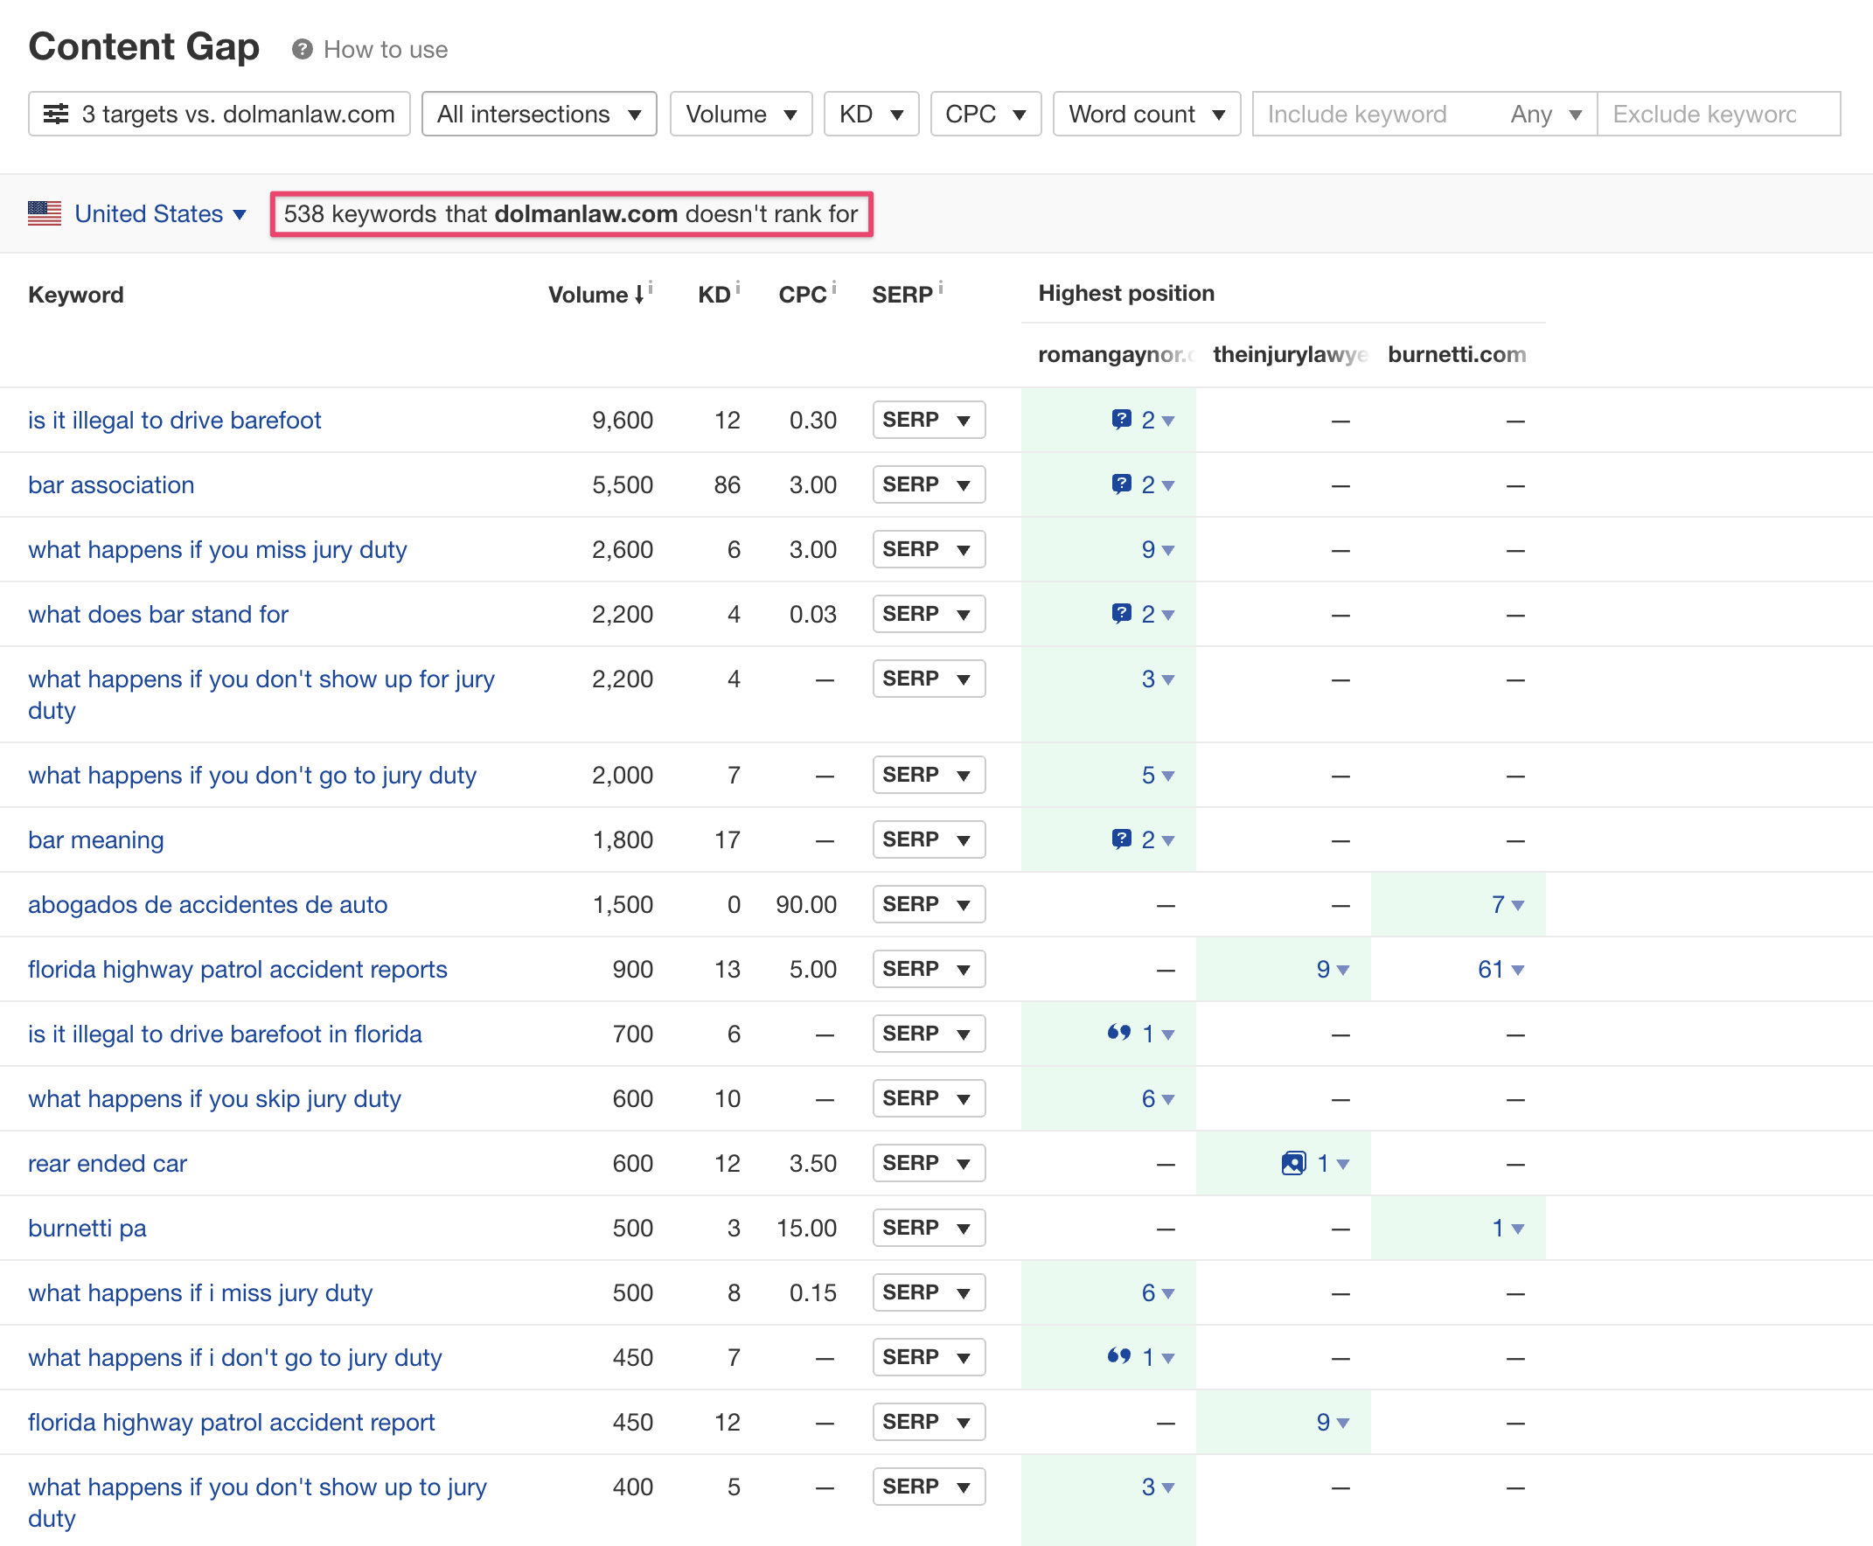Viewport: 1873px width, 1546px height.
Task: Click position 5 for 'what happens if you don't go to jury duty'
Action: point(1158,775)
